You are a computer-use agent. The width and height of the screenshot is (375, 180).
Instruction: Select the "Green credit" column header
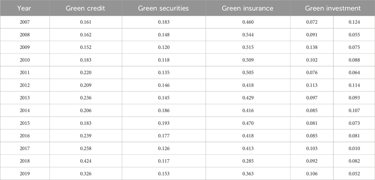coord(85,8)
